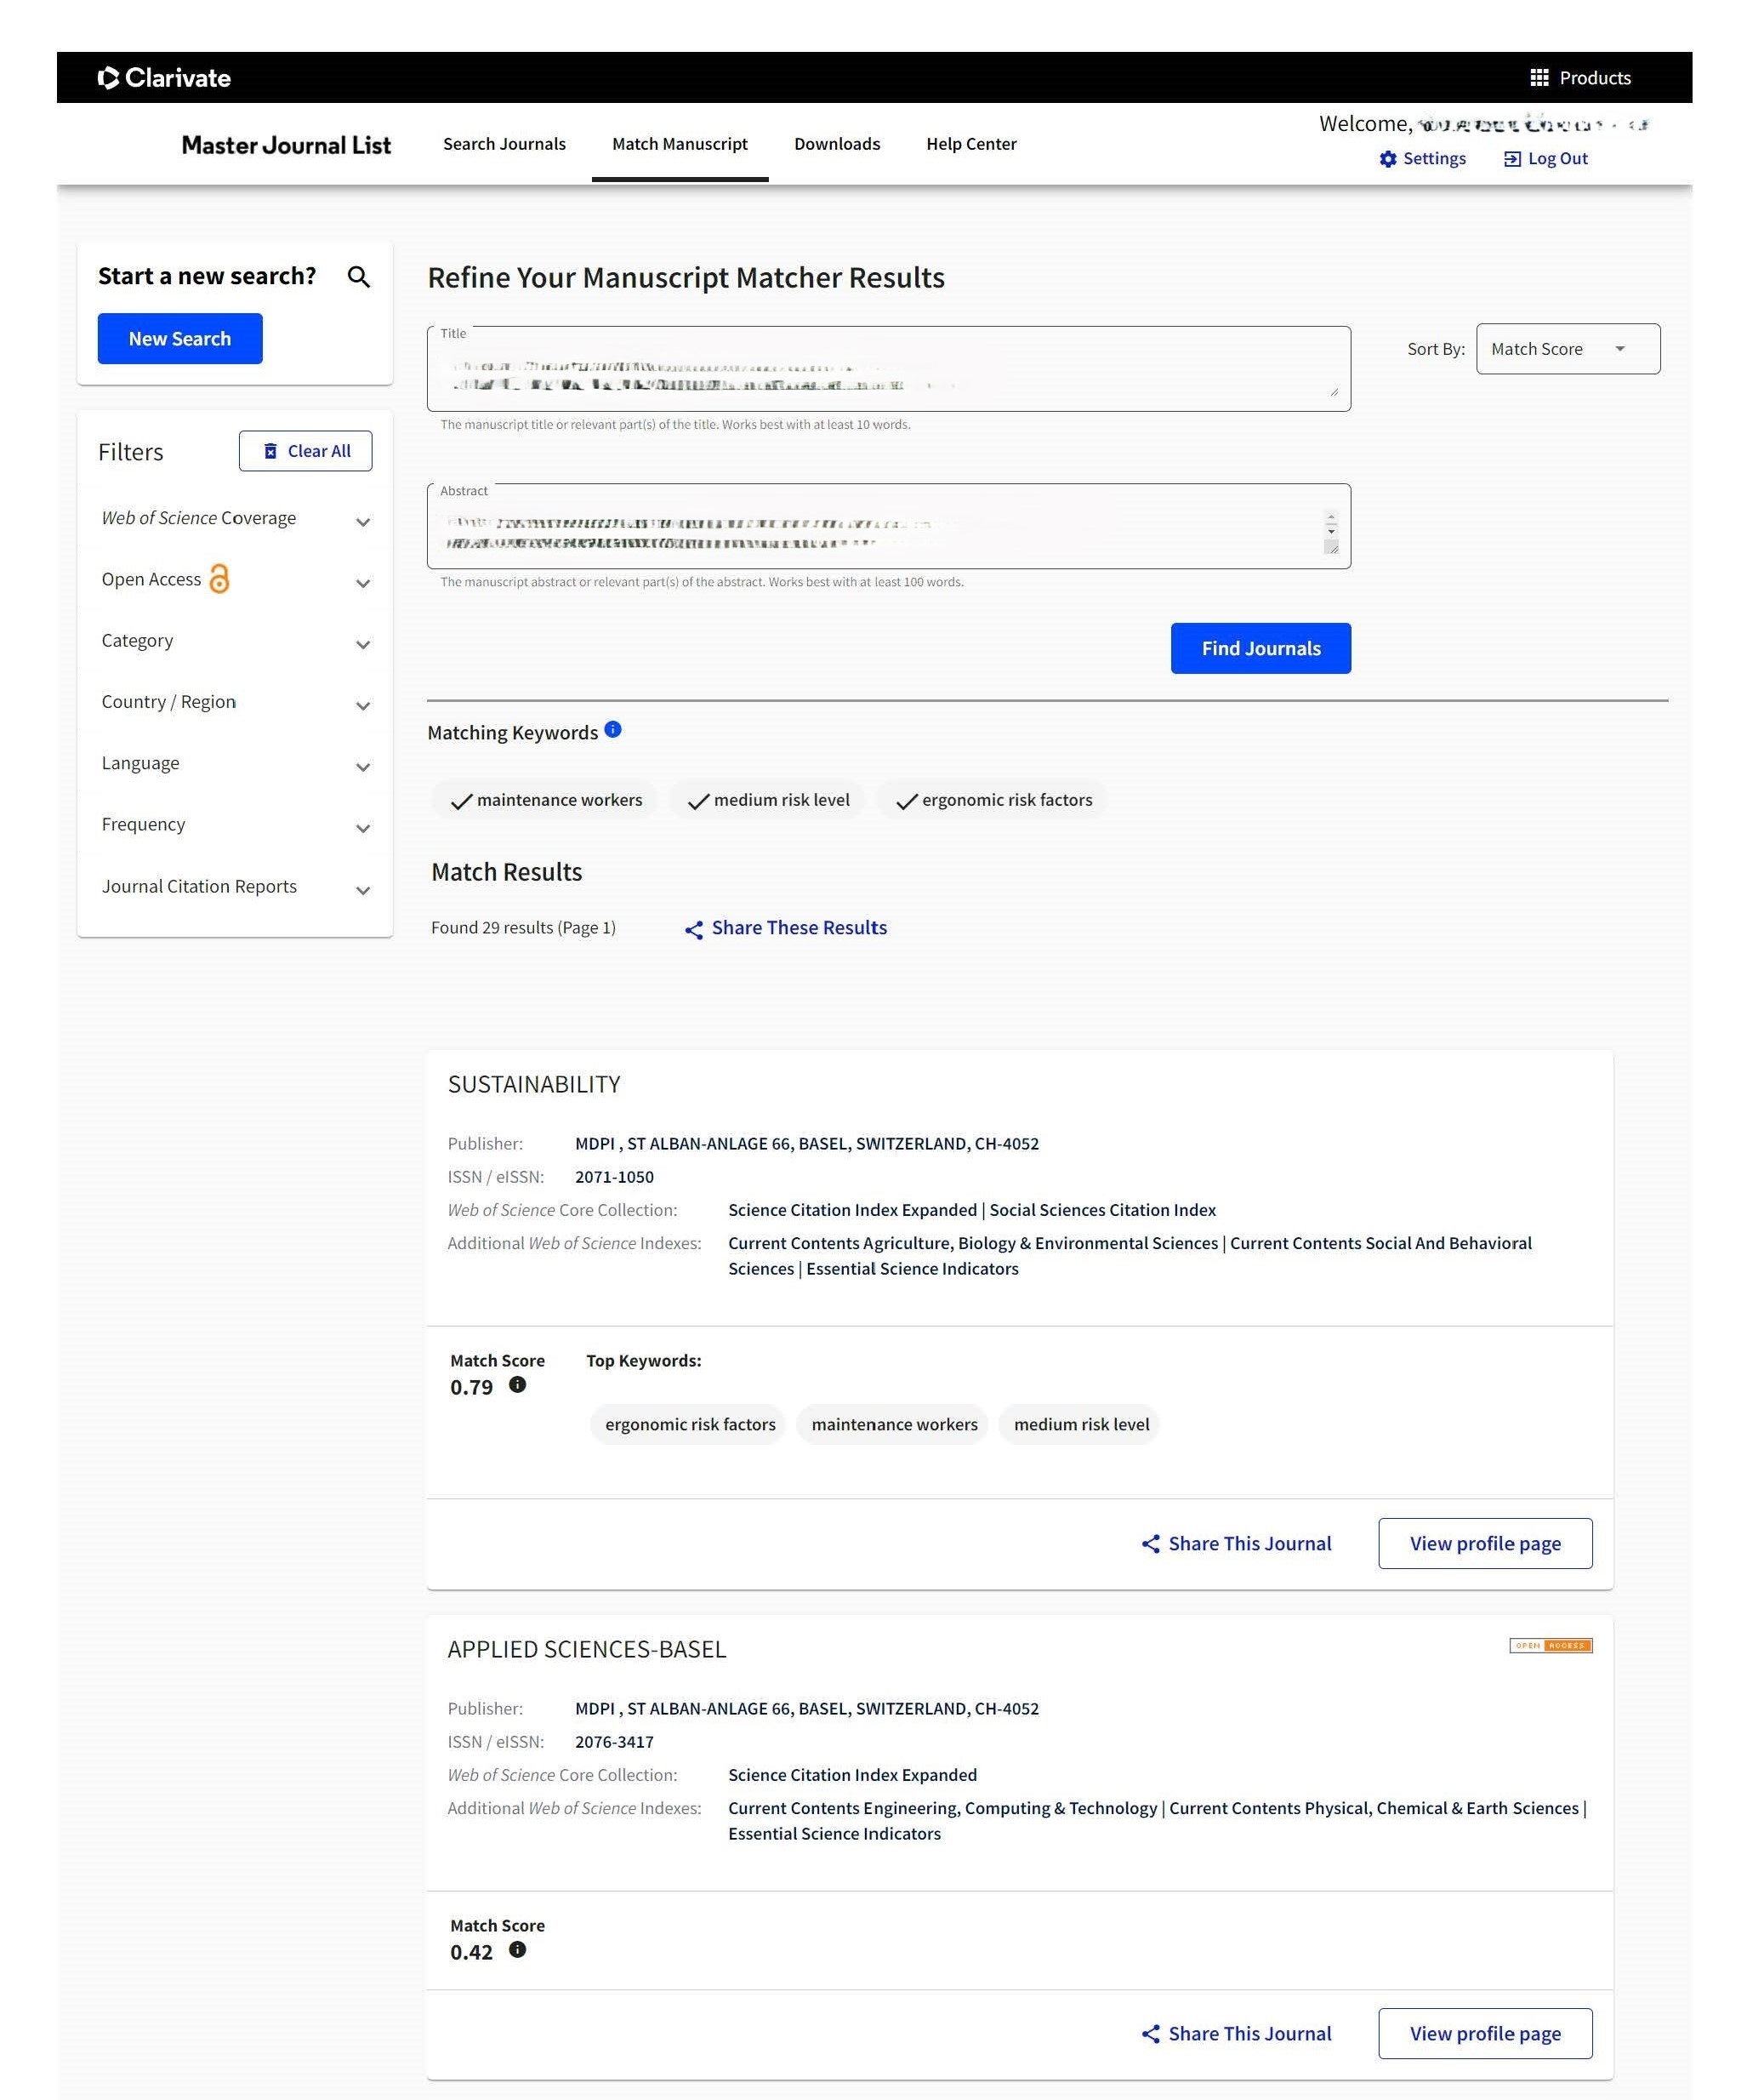This screenshot has width=1747, height=2100.
Task: Toggle the ergonomic risk factors keyword chip
Action: tap(993, 800)
